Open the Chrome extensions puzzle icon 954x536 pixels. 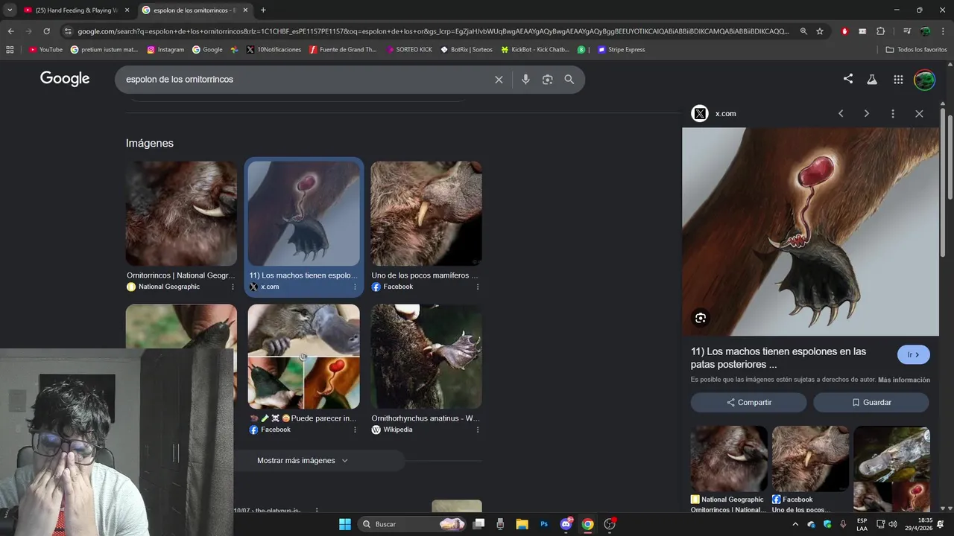click(x=880, y=31)
